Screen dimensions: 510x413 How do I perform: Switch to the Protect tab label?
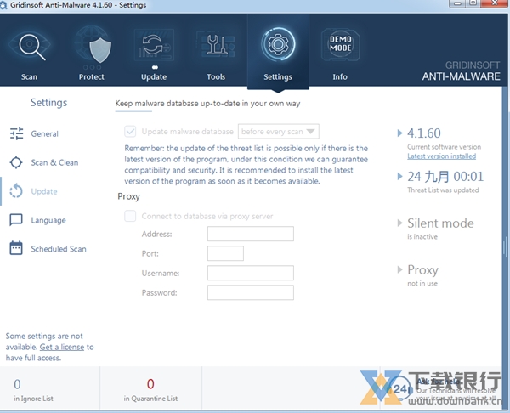pos(92,77)
